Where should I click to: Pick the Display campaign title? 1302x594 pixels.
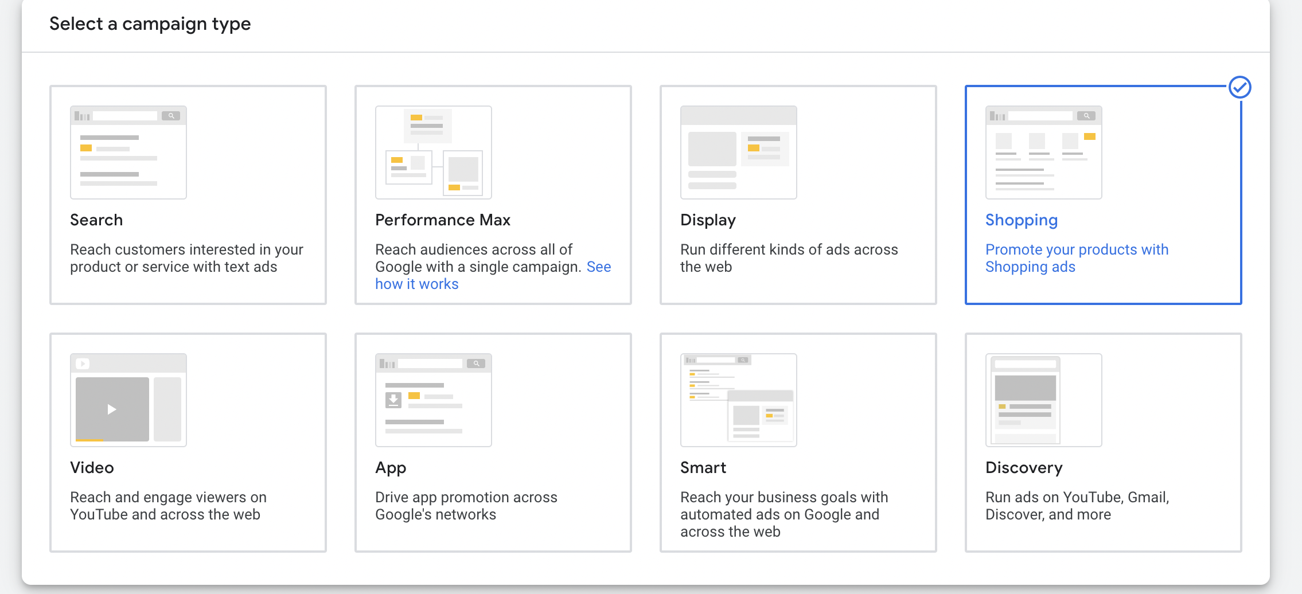[x=708, y=221]
